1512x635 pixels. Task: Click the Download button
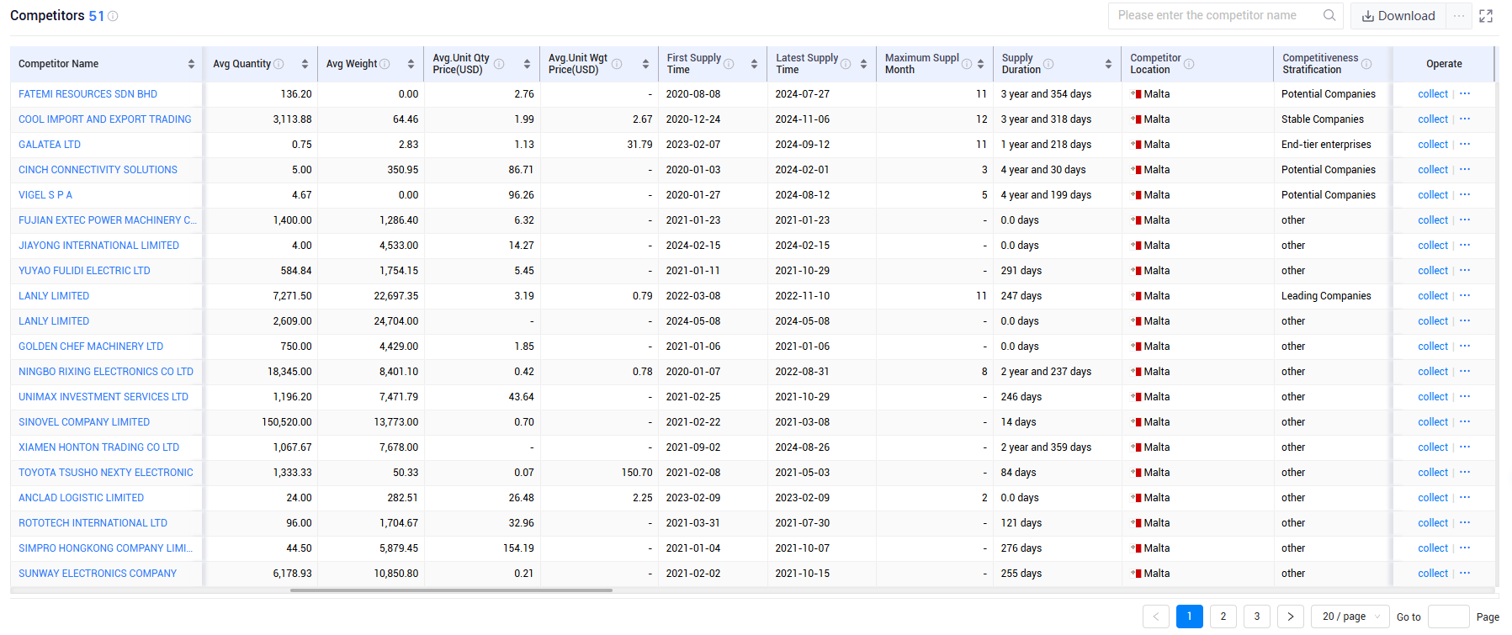(1398, 16)
